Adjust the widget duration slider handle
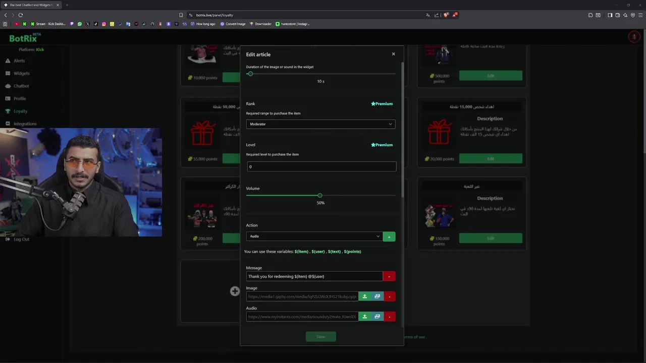 pyautogui.click(x=250, y=74)
